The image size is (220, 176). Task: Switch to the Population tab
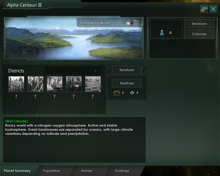51,171
